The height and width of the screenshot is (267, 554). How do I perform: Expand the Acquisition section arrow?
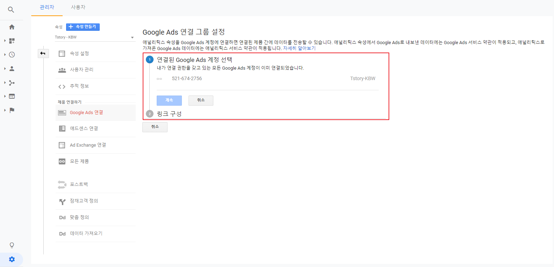(x=5, y=83)
